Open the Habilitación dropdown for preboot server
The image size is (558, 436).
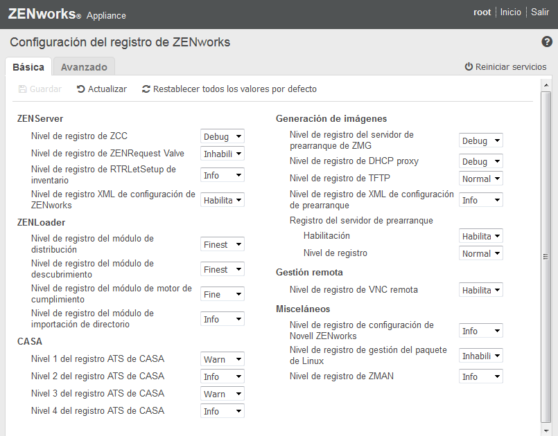pos(480,236)
